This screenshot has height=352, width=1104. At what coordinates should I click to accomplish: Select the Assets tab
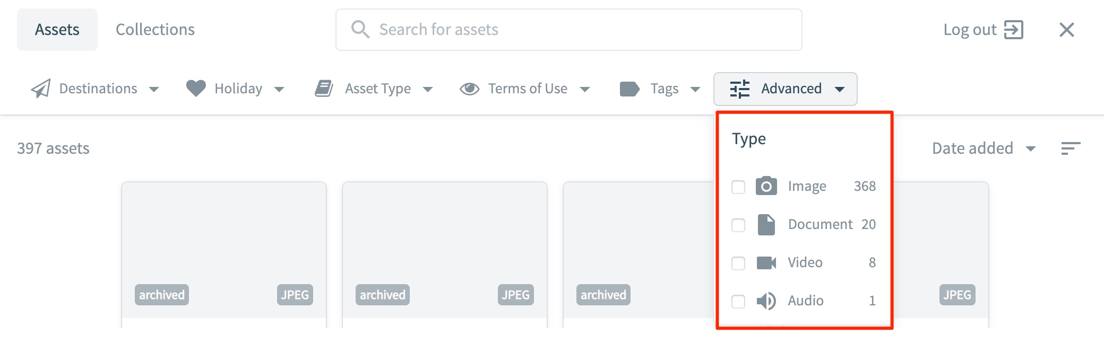coord(57,29)
